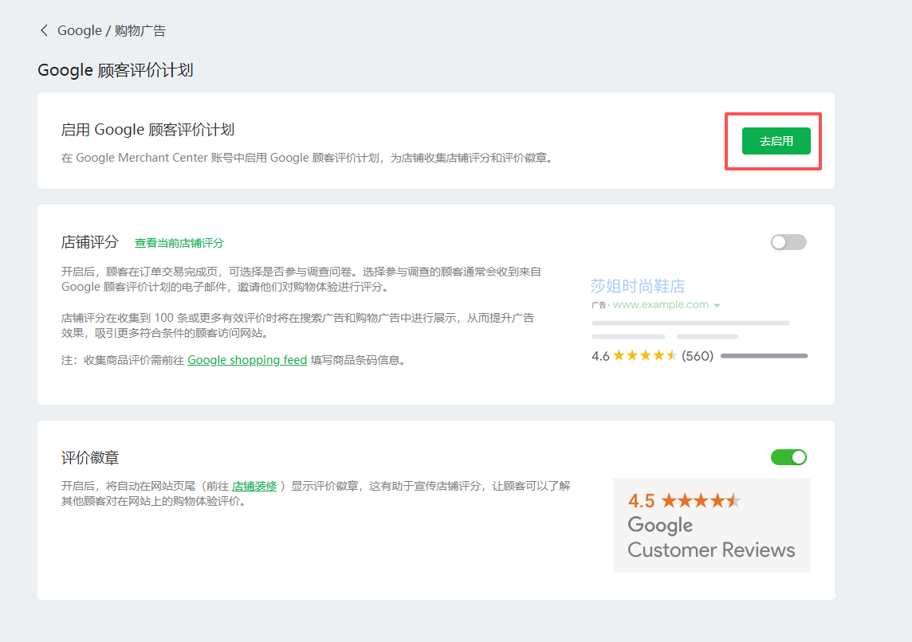Click the Google Customer Reviews badge text
The height and width of the screenshot is (642, 912).
pyautogui.click(x=710, y=538)
